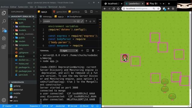Image resolution: width=192 pixels, height=108 pixels.
Task: Open the Manage gear in activity bar
Action: point(4,100)
